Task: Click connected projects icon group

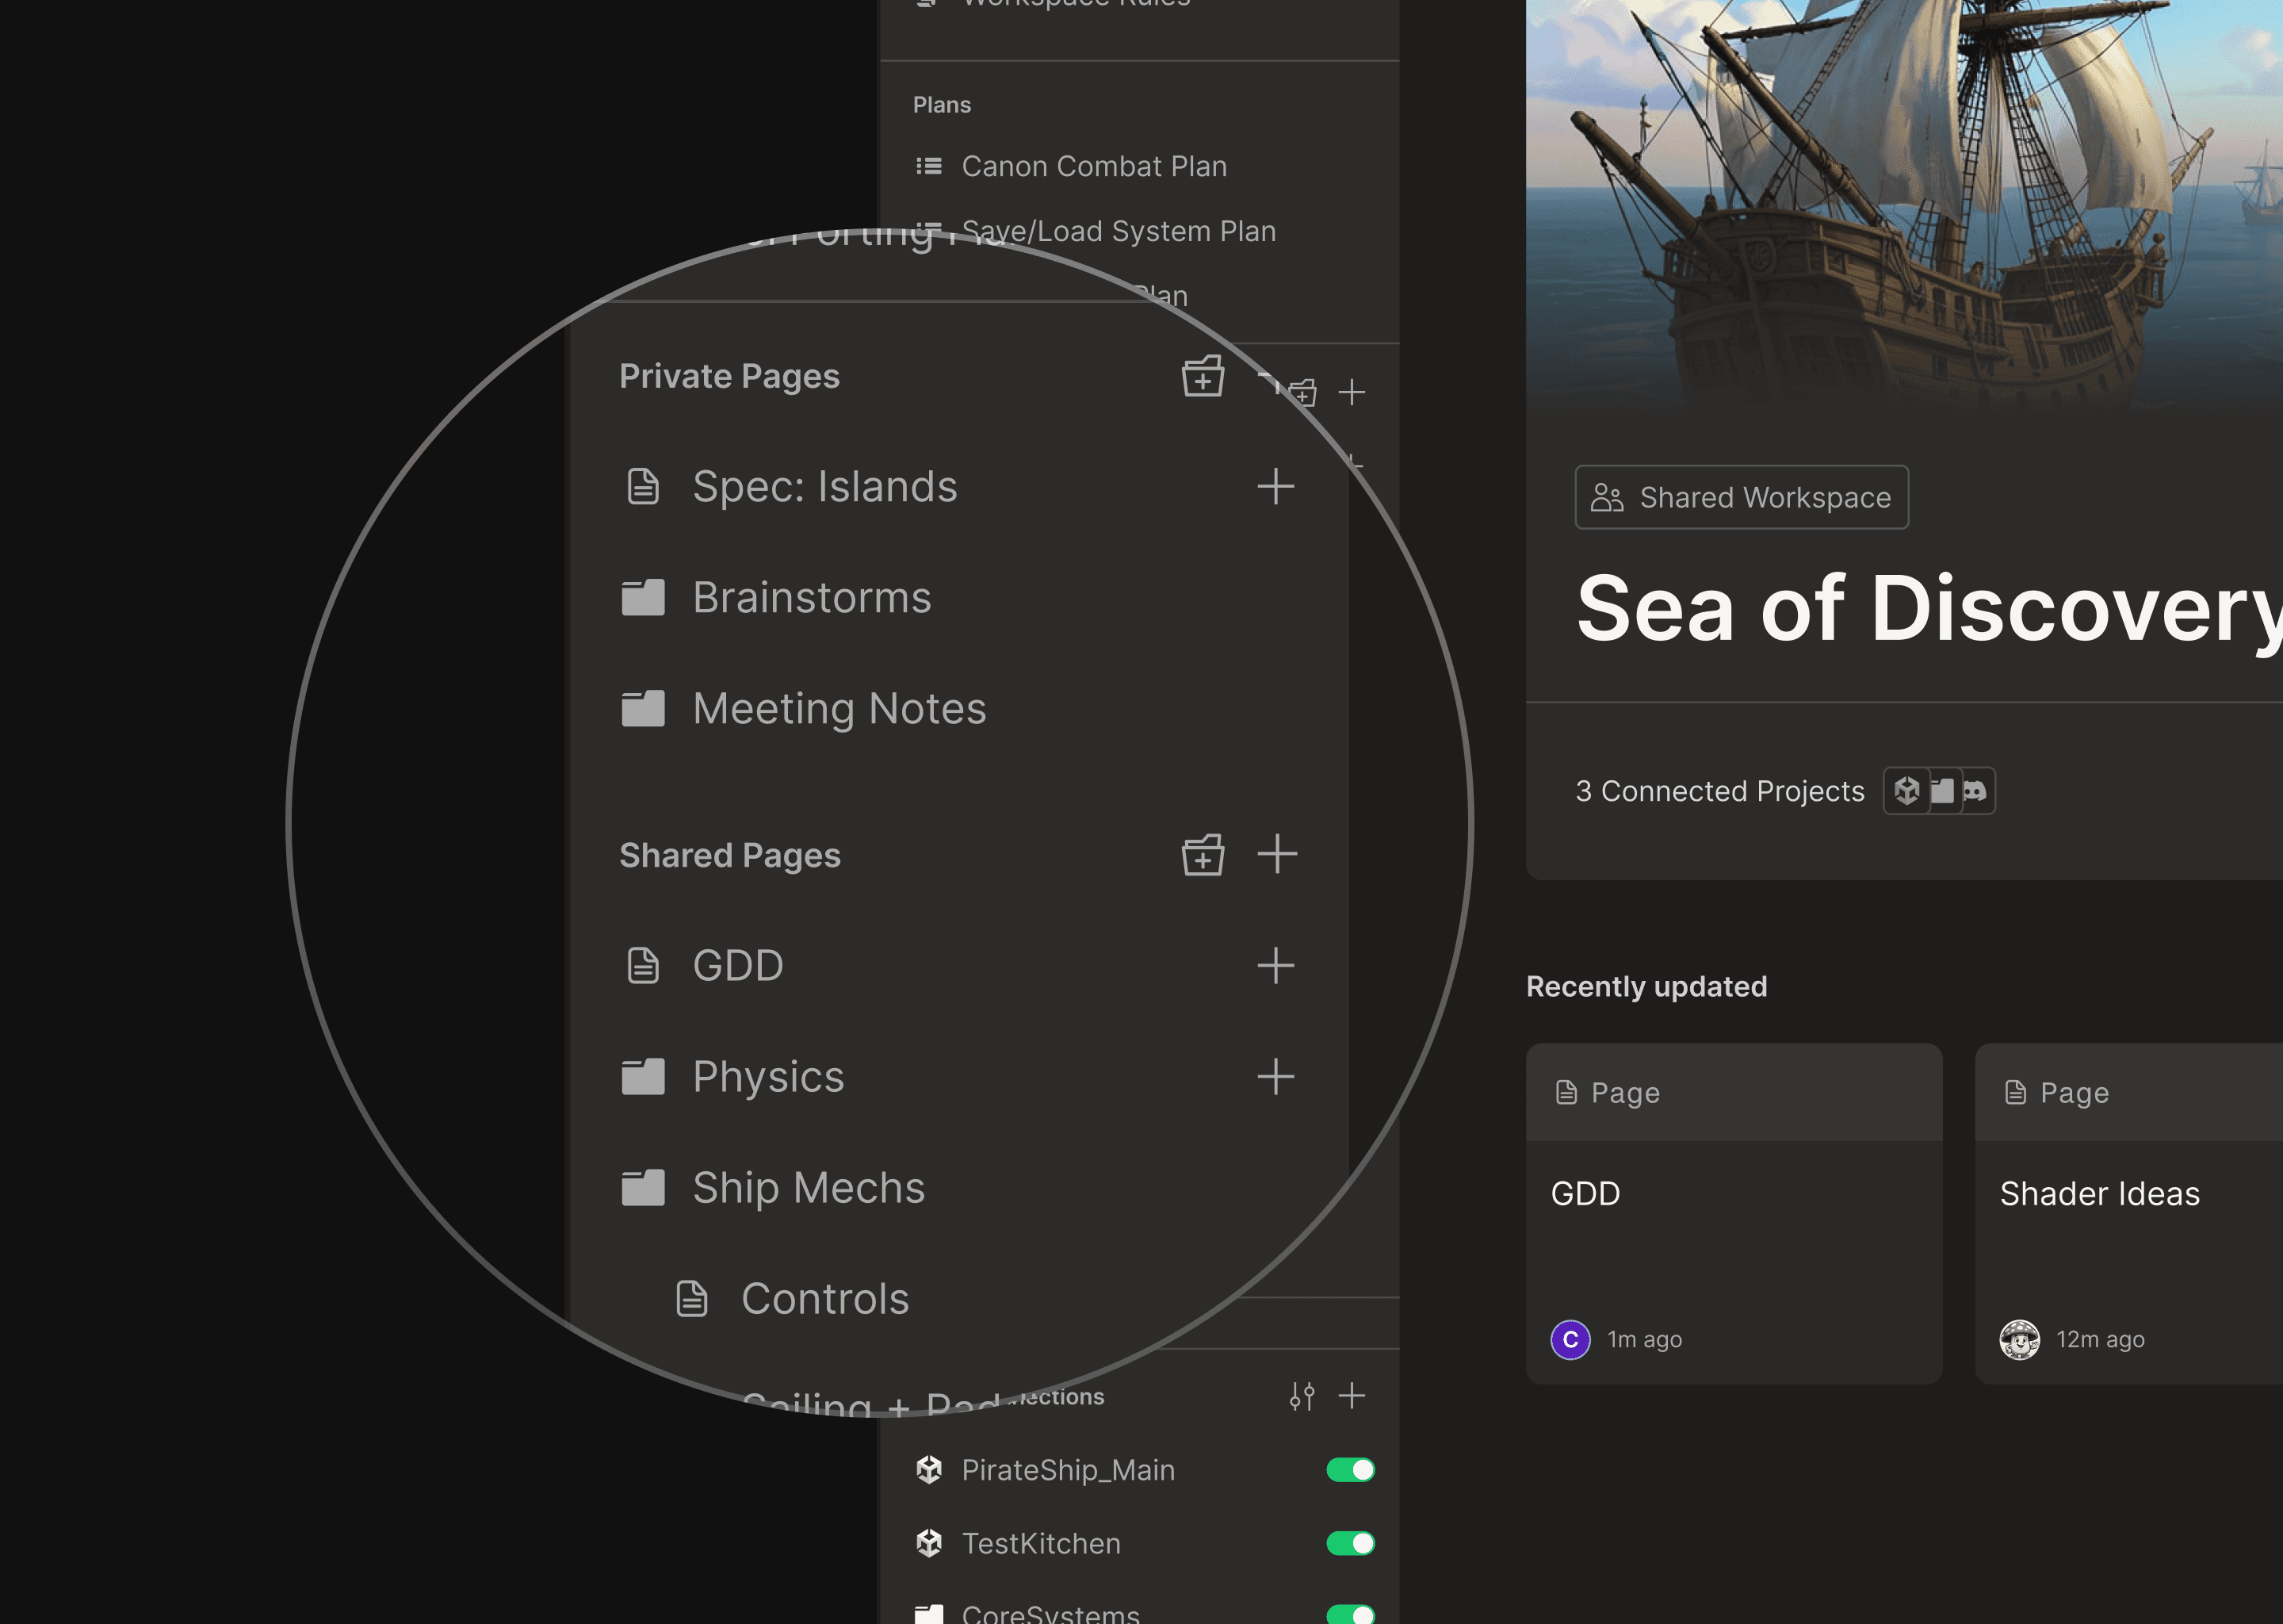Action: point(1938,791)
